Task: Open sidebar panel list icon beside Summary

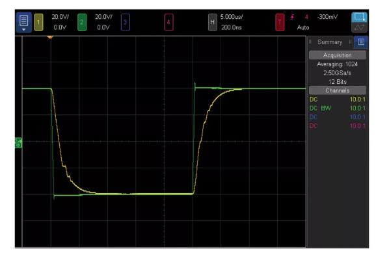Action: click(x=361, y=42)
